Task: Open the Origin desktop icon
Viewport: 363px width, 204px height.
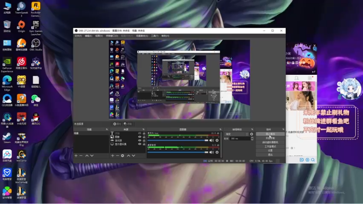Action: (x=21, y=26)
